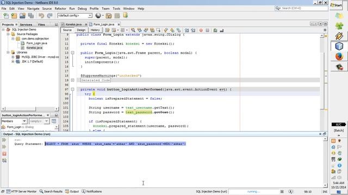This screenshot has width=348, height=195.
Task: Switch to the Services tab
Action: click(26, 24)
